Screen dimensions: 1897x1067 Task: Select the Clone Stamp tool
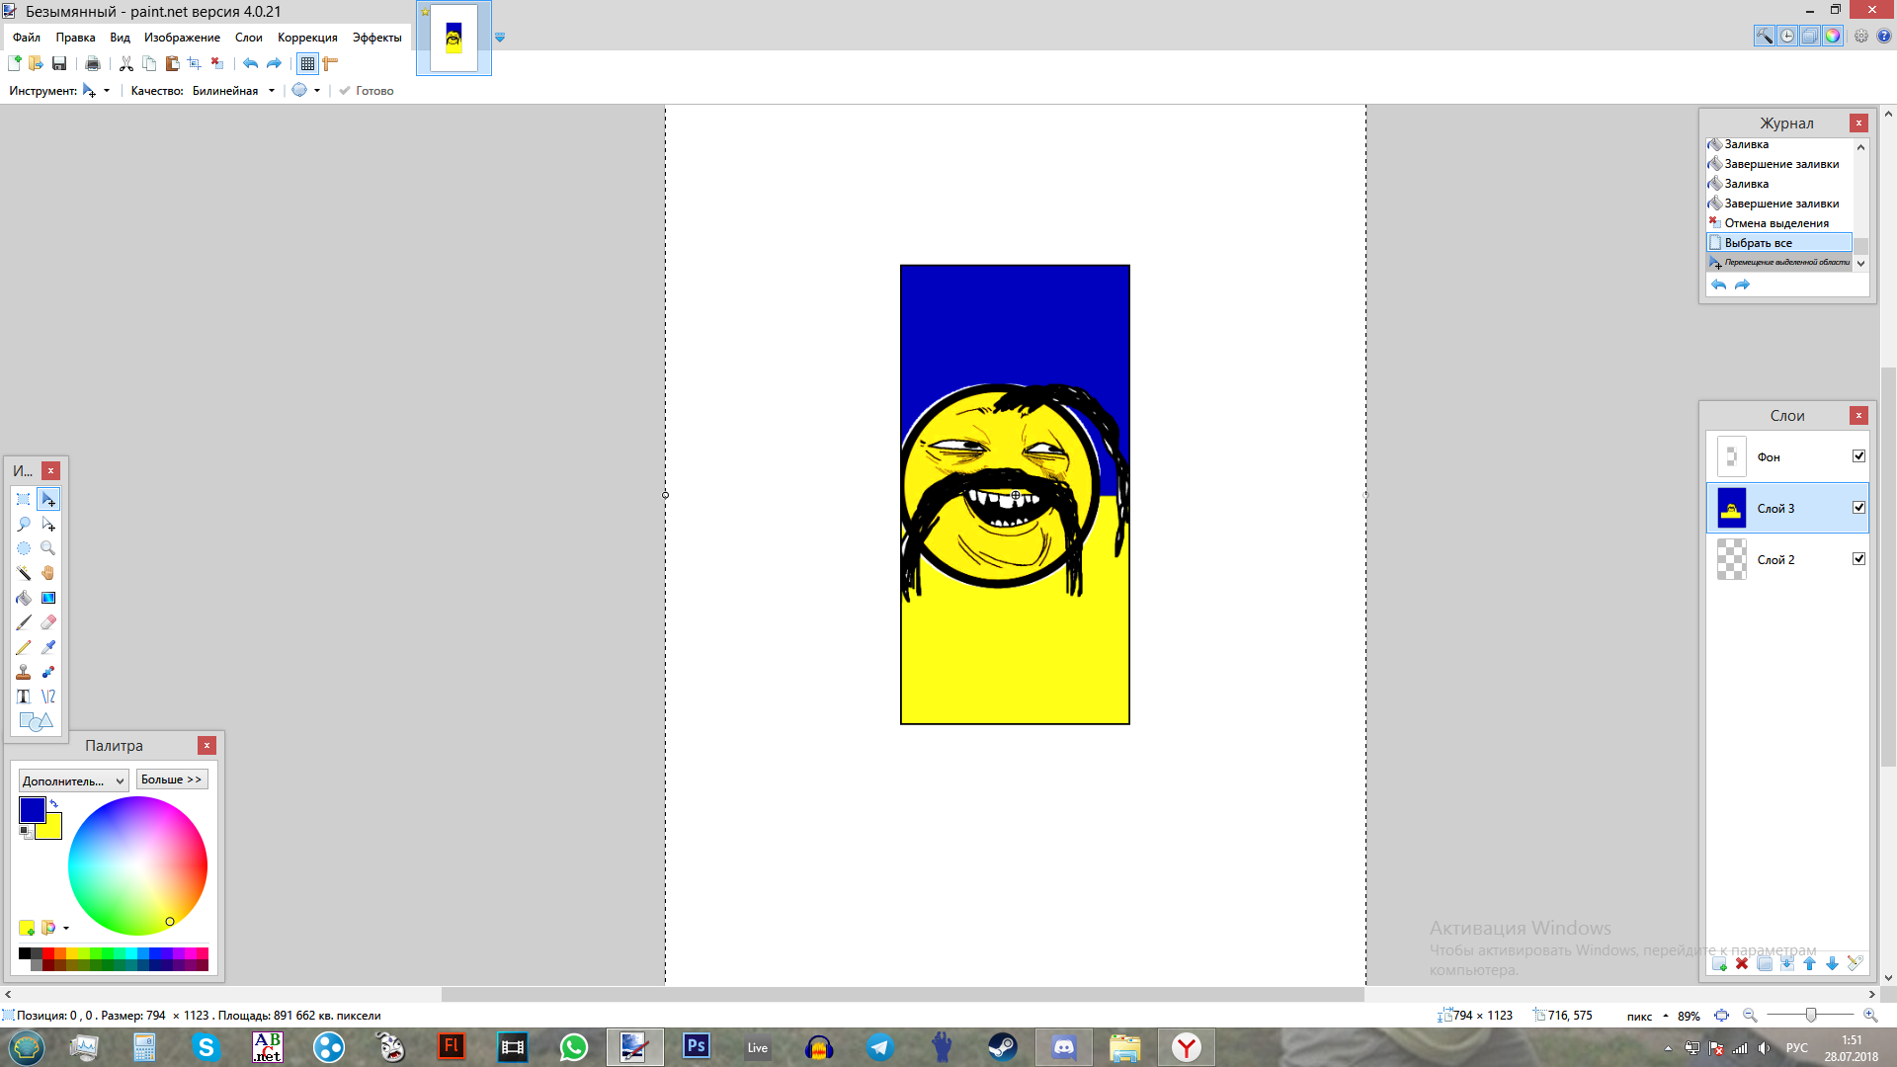(24, 672)
